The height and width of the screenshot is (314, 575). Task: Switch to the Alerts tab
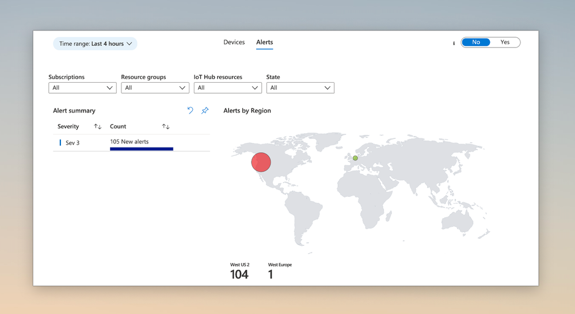tap(264, 42)
